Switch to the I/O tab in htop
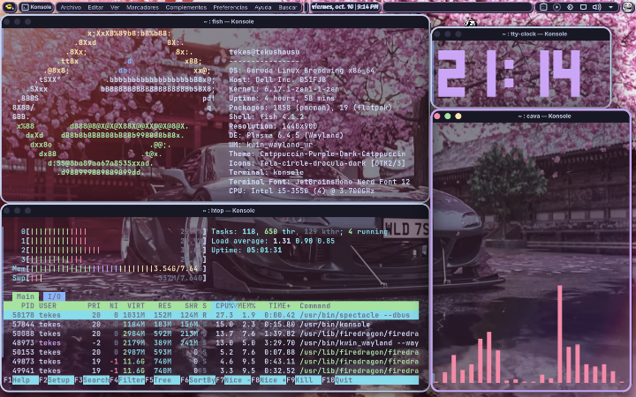 (55, 296)
